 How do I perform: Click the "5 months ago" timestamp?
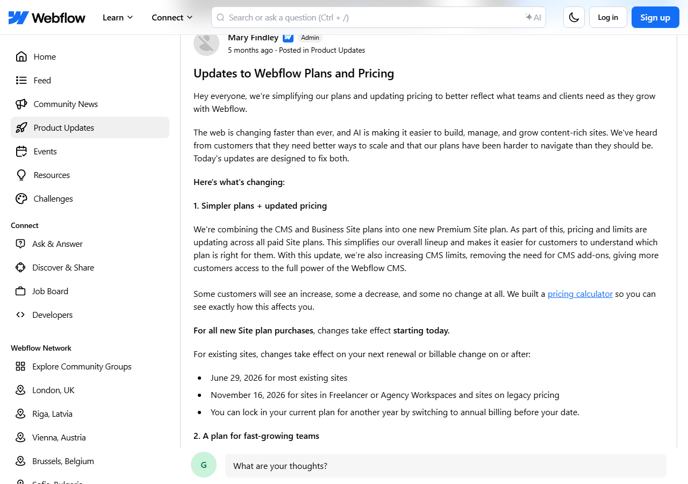click(250, 50)
